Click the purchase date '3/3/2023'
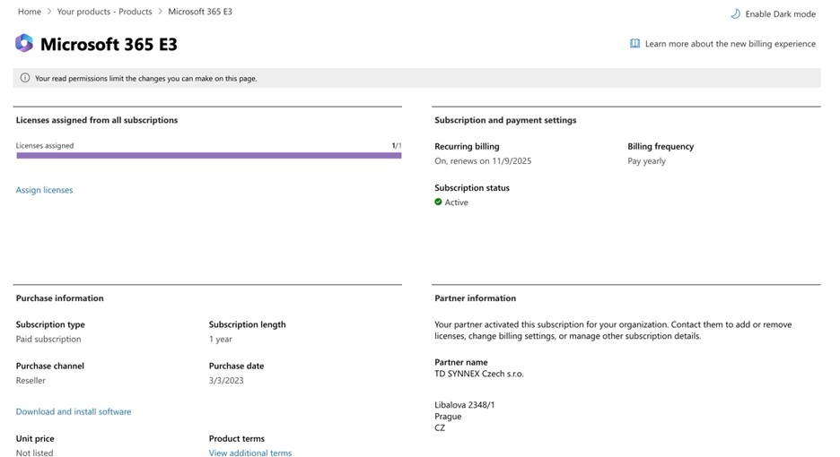Screen dimensions: 840x457 coord(226,381)
